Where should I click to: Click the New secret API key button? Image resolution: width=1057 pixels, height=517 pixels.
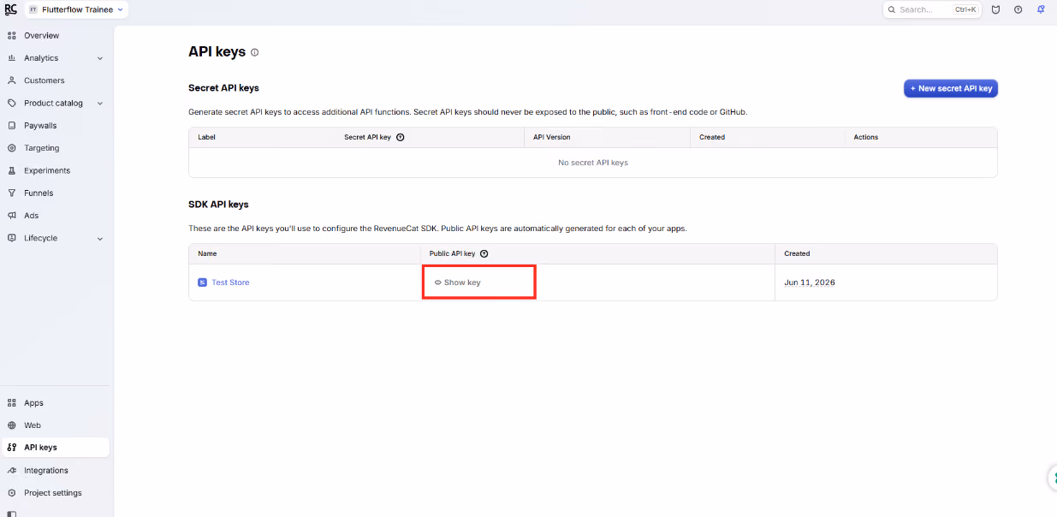(x=951, y=88)
